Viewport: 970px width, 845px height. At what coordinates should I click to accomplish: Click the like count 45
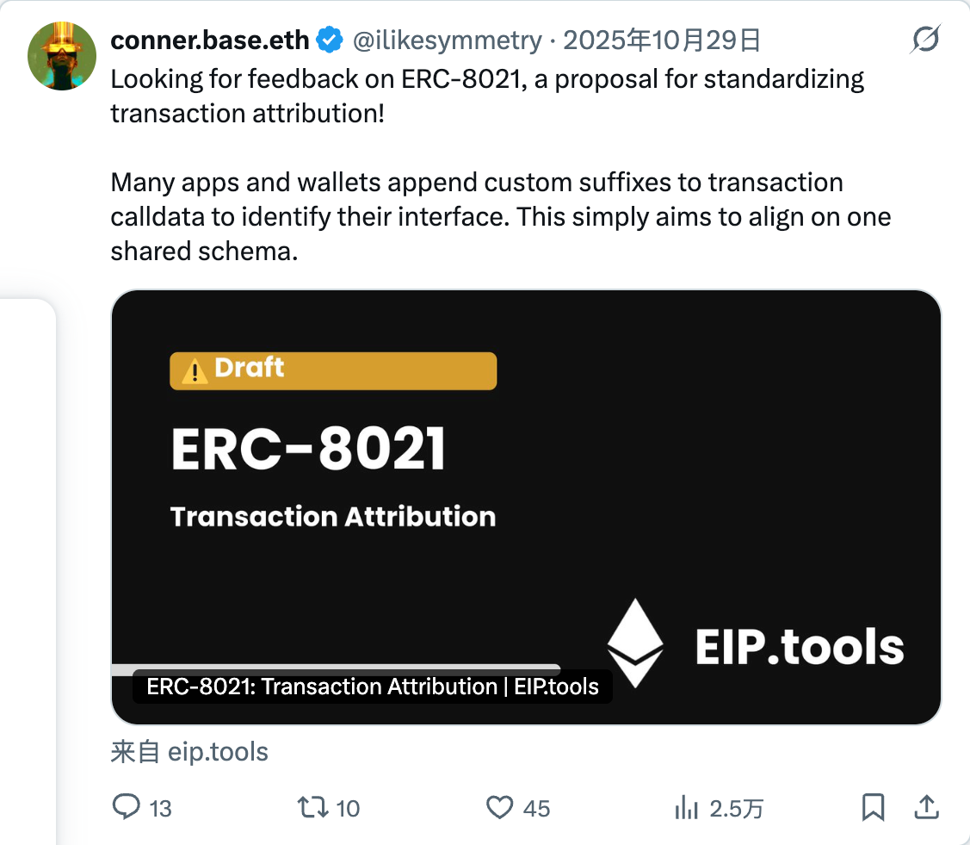536,809
